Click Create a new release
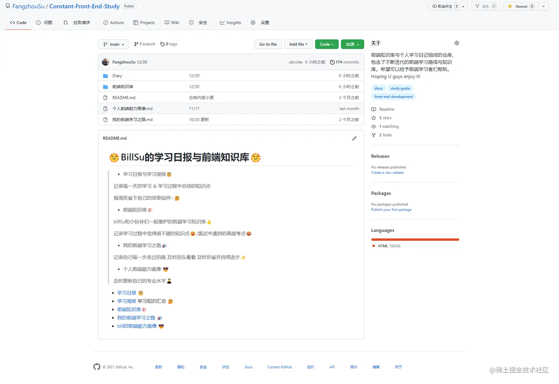The width and height of the screenshot is (559, 384). 387,173
